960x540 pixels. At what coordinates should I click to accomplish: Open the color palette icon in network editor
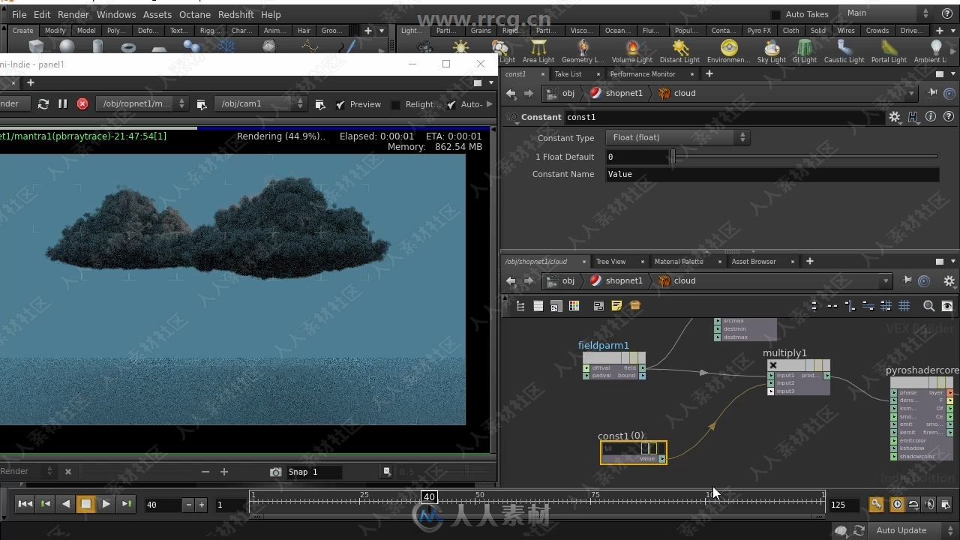(x=574, y=306)
